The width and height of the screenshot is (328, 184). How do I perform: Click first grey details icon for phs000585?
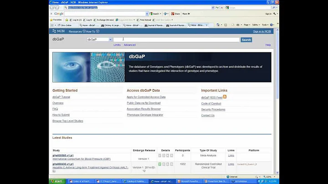[159, 156]
